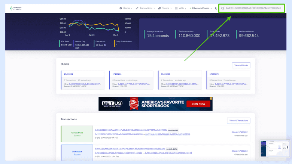Click the Gas tracker info icon
Image resolution: width=292 pixels, height=164 pixels.
(x=105, y=45)
